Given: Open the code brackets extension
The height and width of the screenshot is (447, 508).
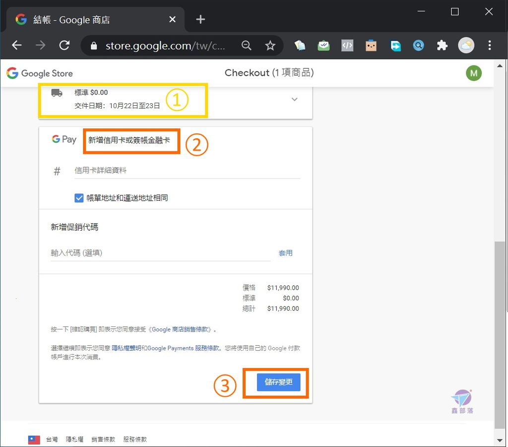Looking at the screenshot, I should coord(347,46).
